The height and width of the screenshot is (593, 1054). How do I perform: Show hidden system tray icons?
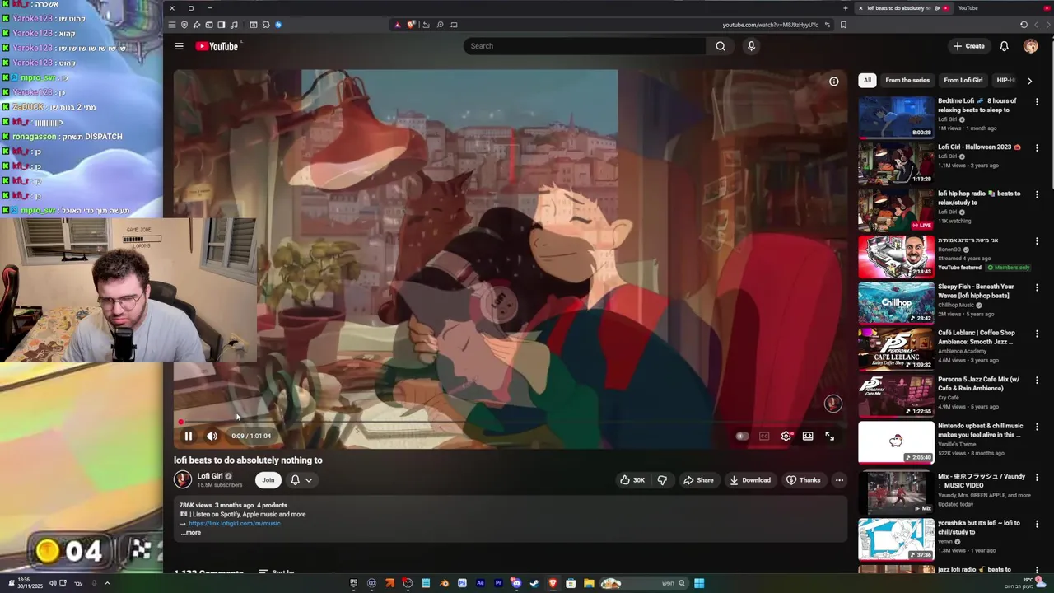pos(106,583)
